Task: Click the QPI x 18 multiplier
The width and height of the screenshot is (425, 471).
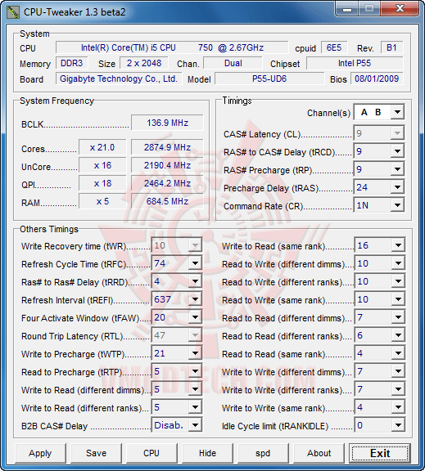Action: (102, 183)
